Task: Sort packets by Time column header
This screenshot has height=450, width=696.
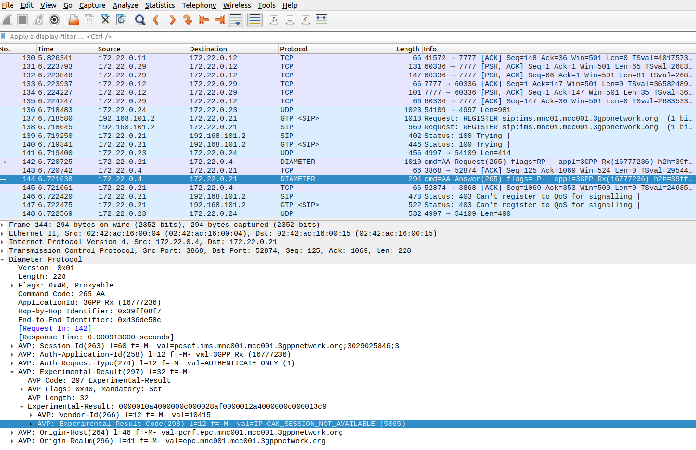Action: [66, 49]
